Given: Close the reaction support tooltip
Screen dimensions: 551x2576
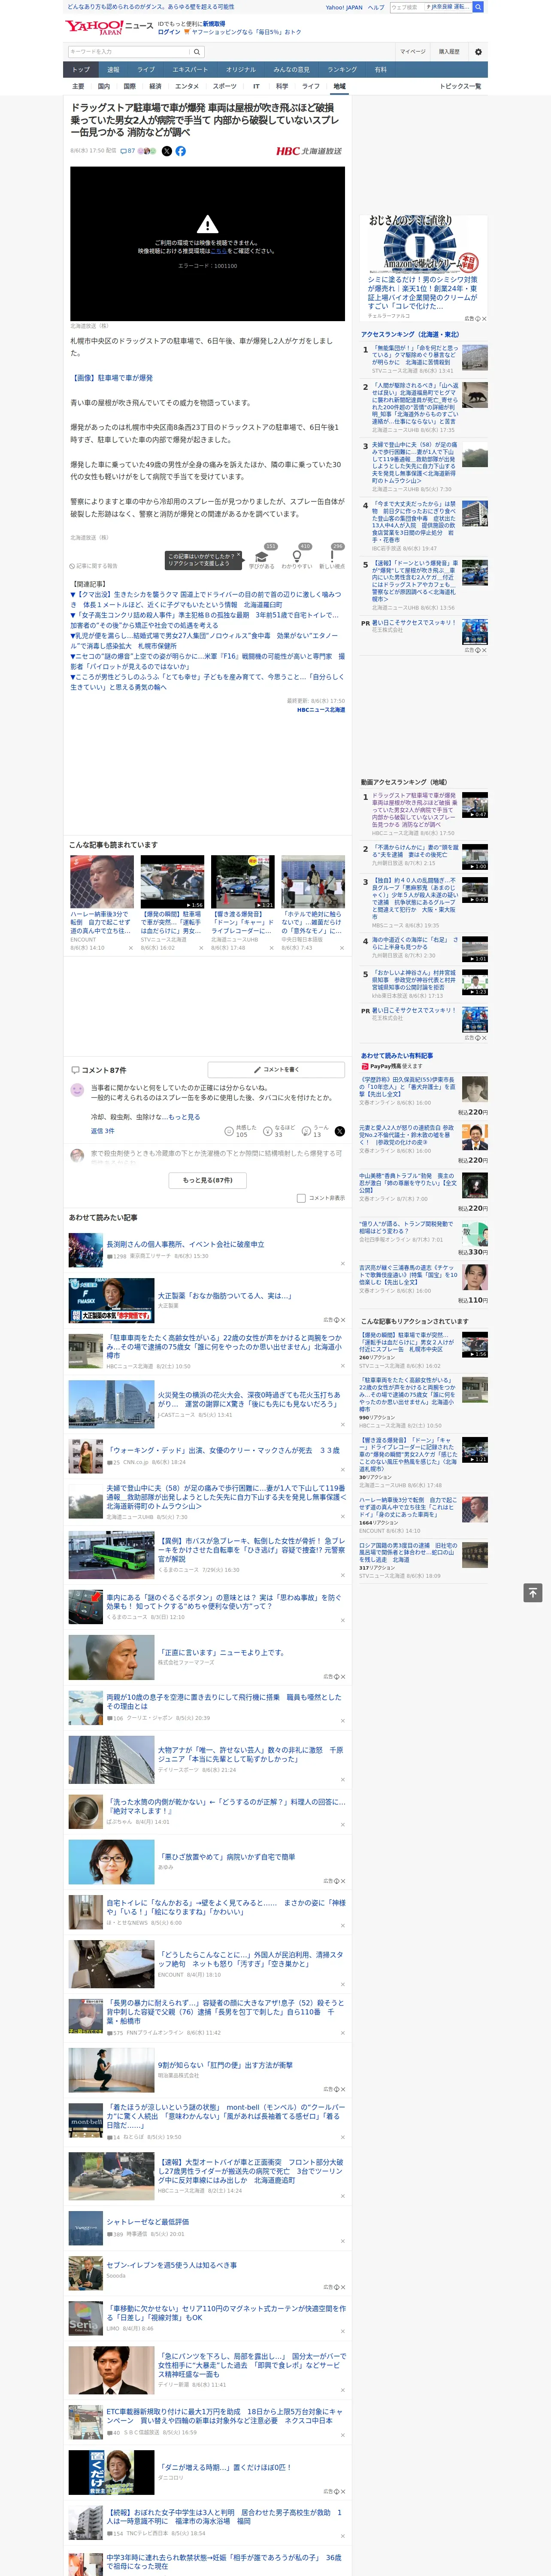Looking at the screenshot, I should click(238, 556).
